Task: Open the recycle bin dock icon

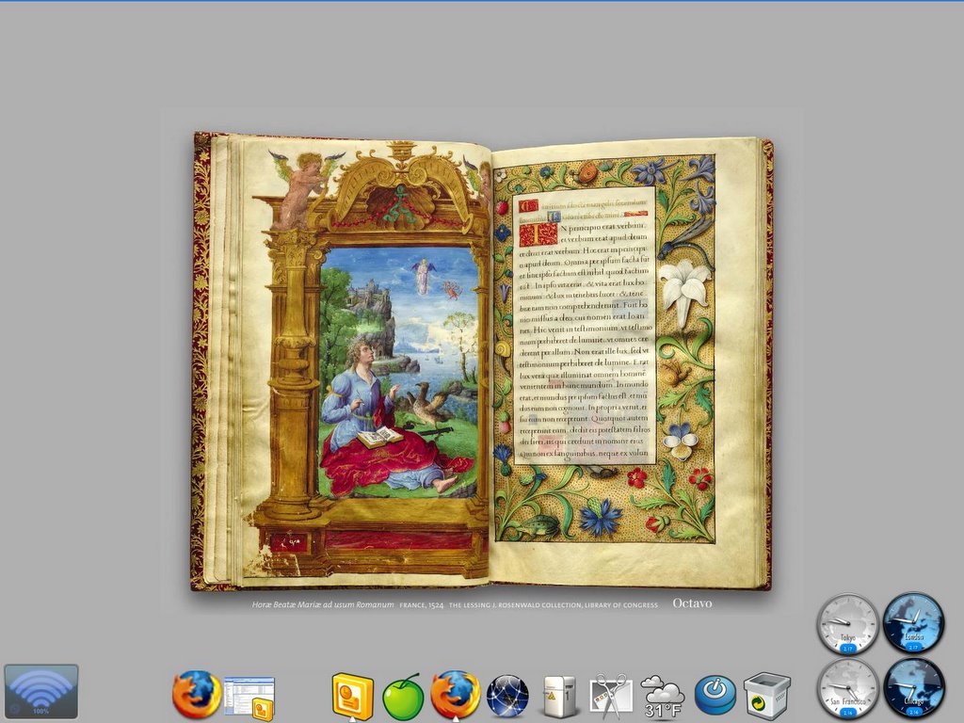Action: [x=766, y=696]
